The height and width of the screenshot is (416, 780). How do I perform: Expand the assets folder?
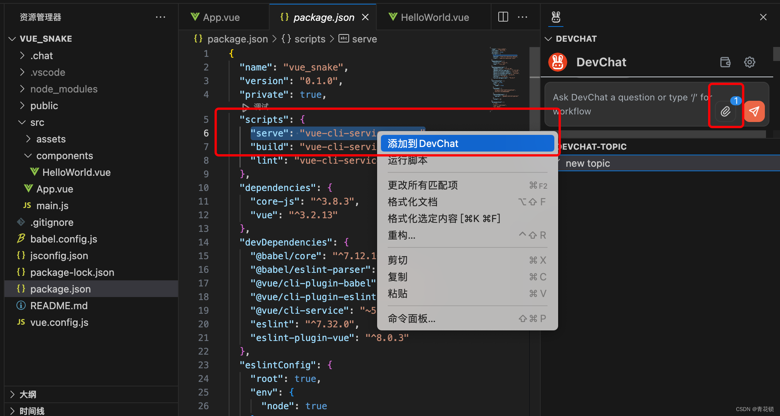click(28, 139)
